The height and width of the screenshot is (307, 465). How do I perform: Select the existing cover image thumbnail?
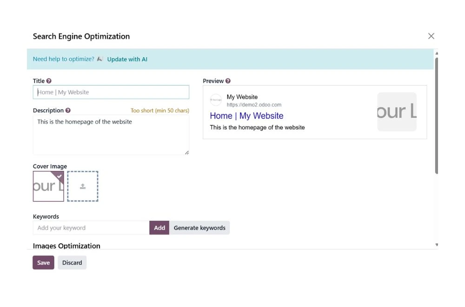pyautogui.click(x=48, y=186)
